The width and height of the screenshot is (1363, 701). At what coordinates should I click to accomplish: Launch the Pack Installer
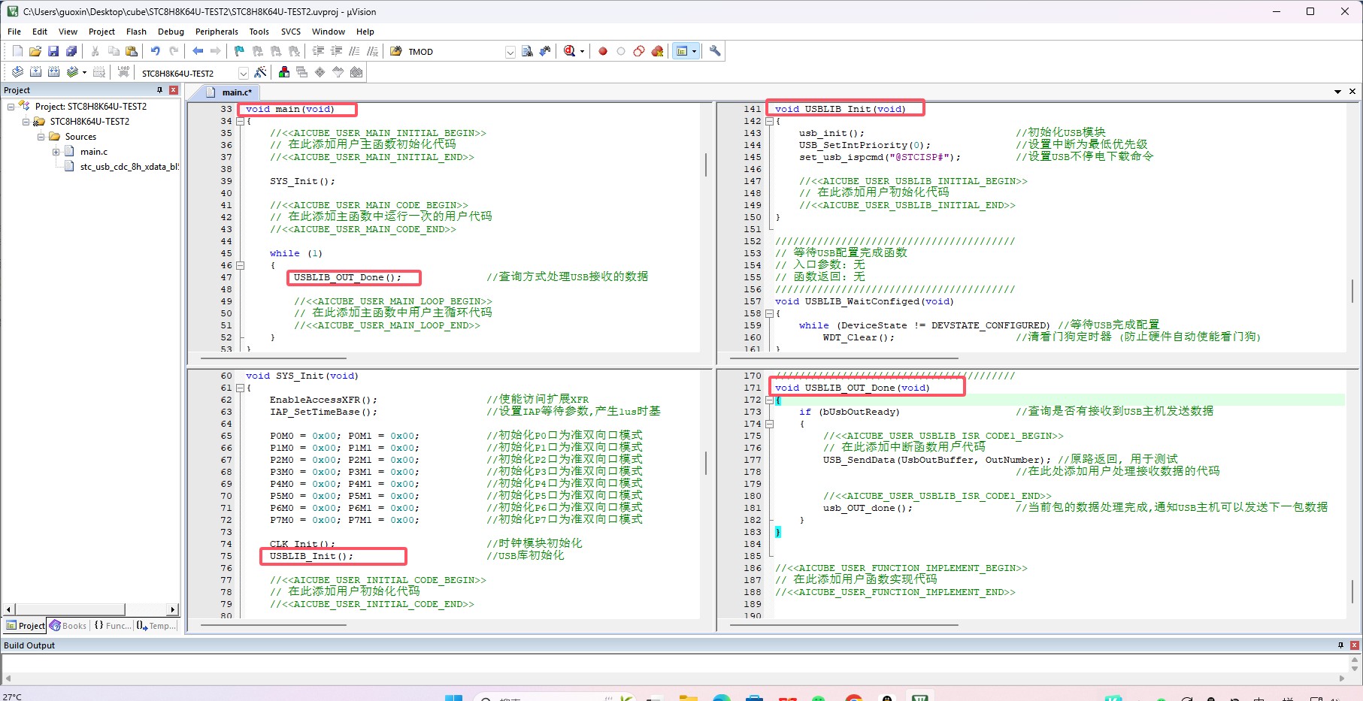pos(356,72)
